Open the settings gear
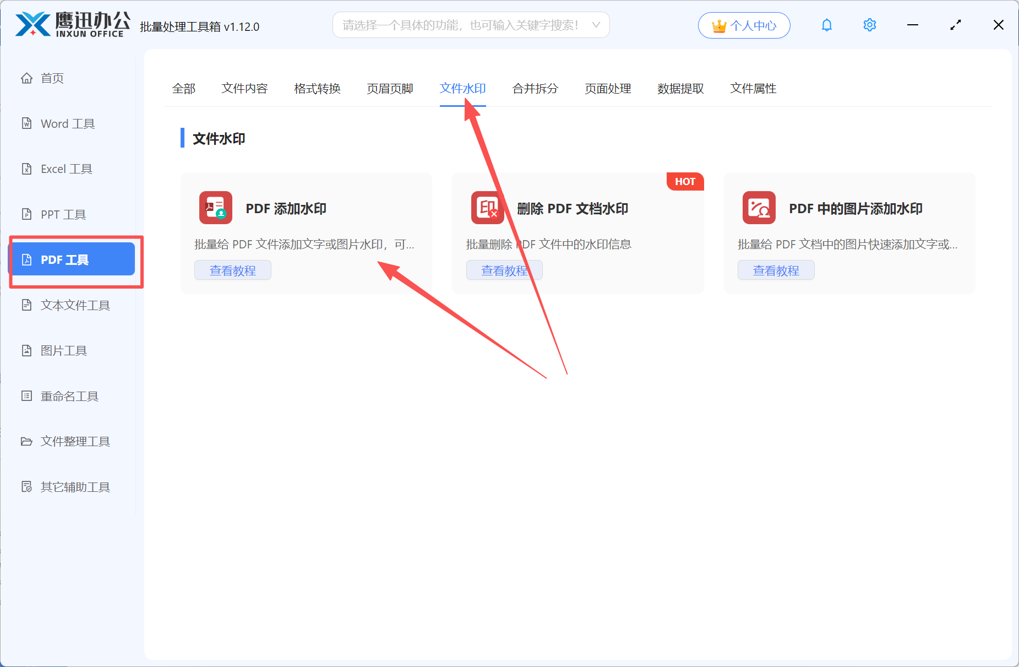 point(869,25)
